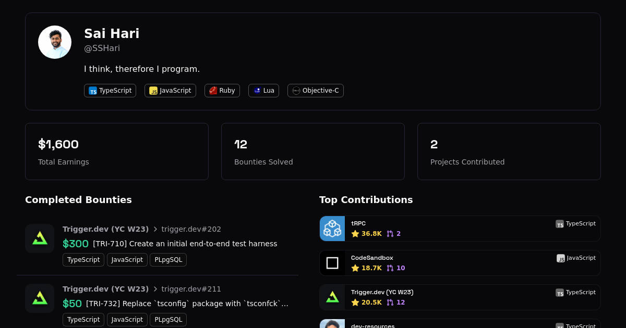
Task: Click the @SSHari username handle
Action: (x=102, y=48)
